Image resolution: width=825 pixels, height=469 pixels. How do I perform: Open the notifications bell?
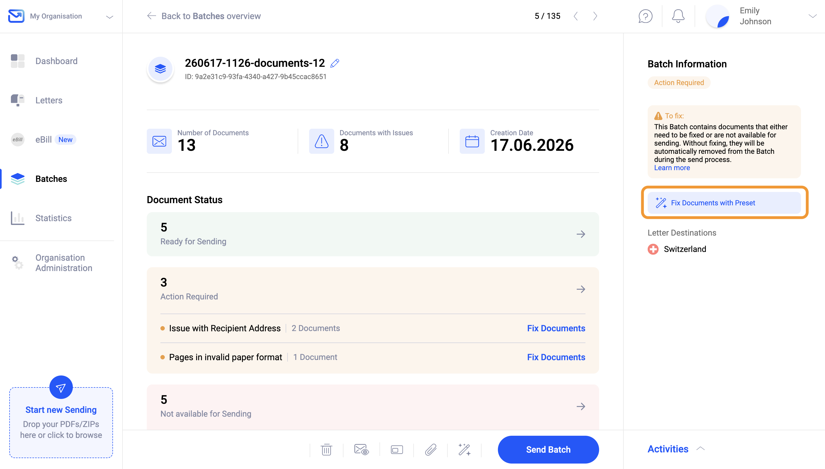(x=678, y=16)
